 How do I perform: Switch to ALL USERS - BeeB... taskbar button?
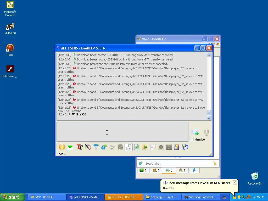(x=85, y=197)
